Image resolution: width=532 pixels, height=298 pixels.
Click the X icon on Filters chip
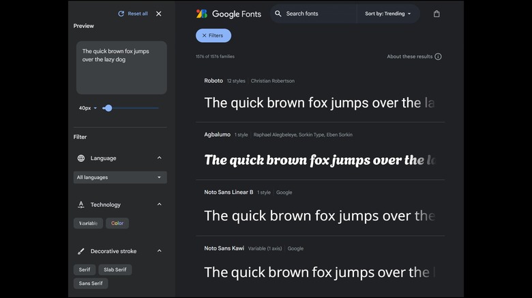click(x=204, y=35)
